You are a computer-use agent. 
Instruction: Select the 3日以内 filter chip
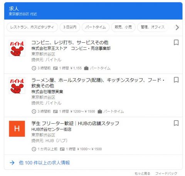[70, 27]
